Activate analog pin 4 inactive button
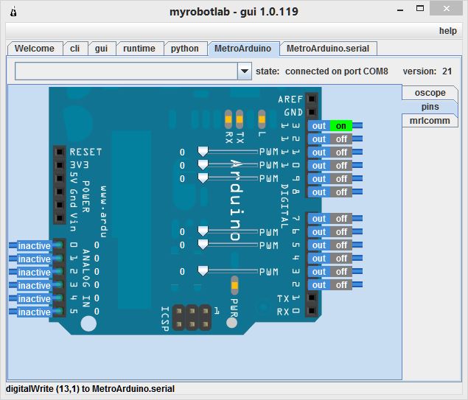Viewport: 468px width, 400px height. pos(35,299)
